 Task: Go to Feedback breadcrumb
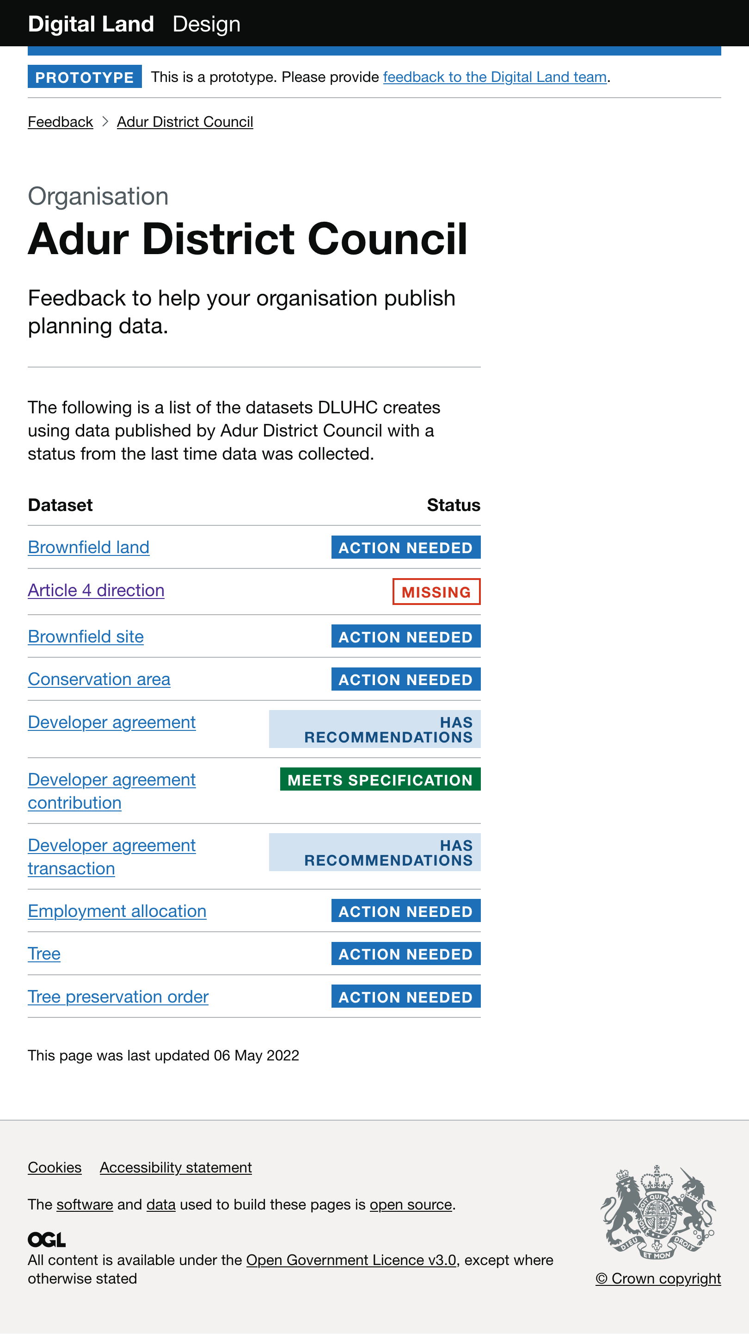[x=60, y=122]
